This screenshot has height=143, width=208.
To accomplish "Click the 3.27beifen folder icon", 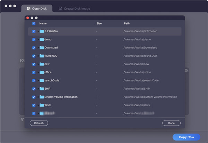I will coord(42,31).
